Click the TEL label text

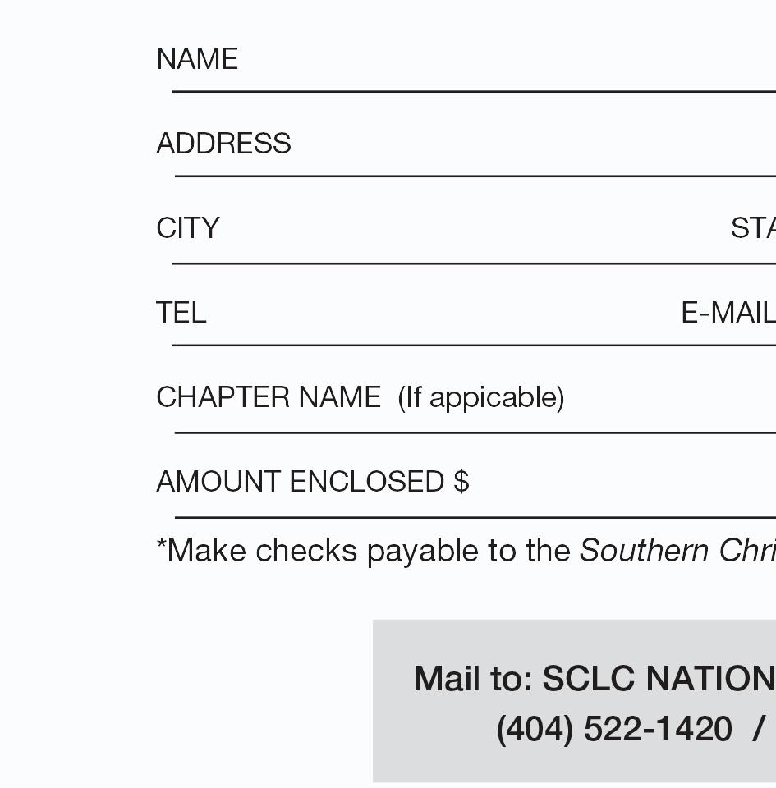point(181,313)
